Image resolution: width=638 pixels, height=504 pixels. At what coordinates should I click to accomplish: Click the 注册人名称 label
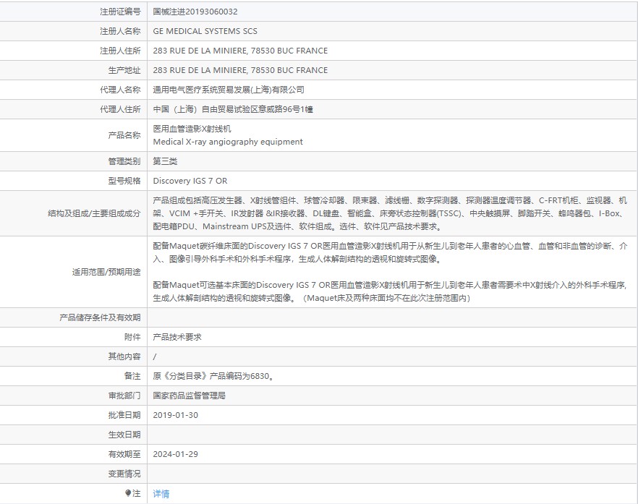(120, 31)
